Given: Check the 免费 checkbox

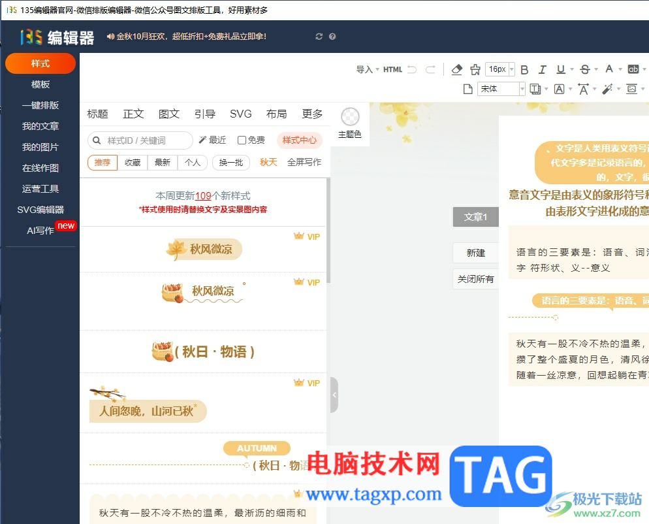Looking at the screenshot, I should 242,140.
